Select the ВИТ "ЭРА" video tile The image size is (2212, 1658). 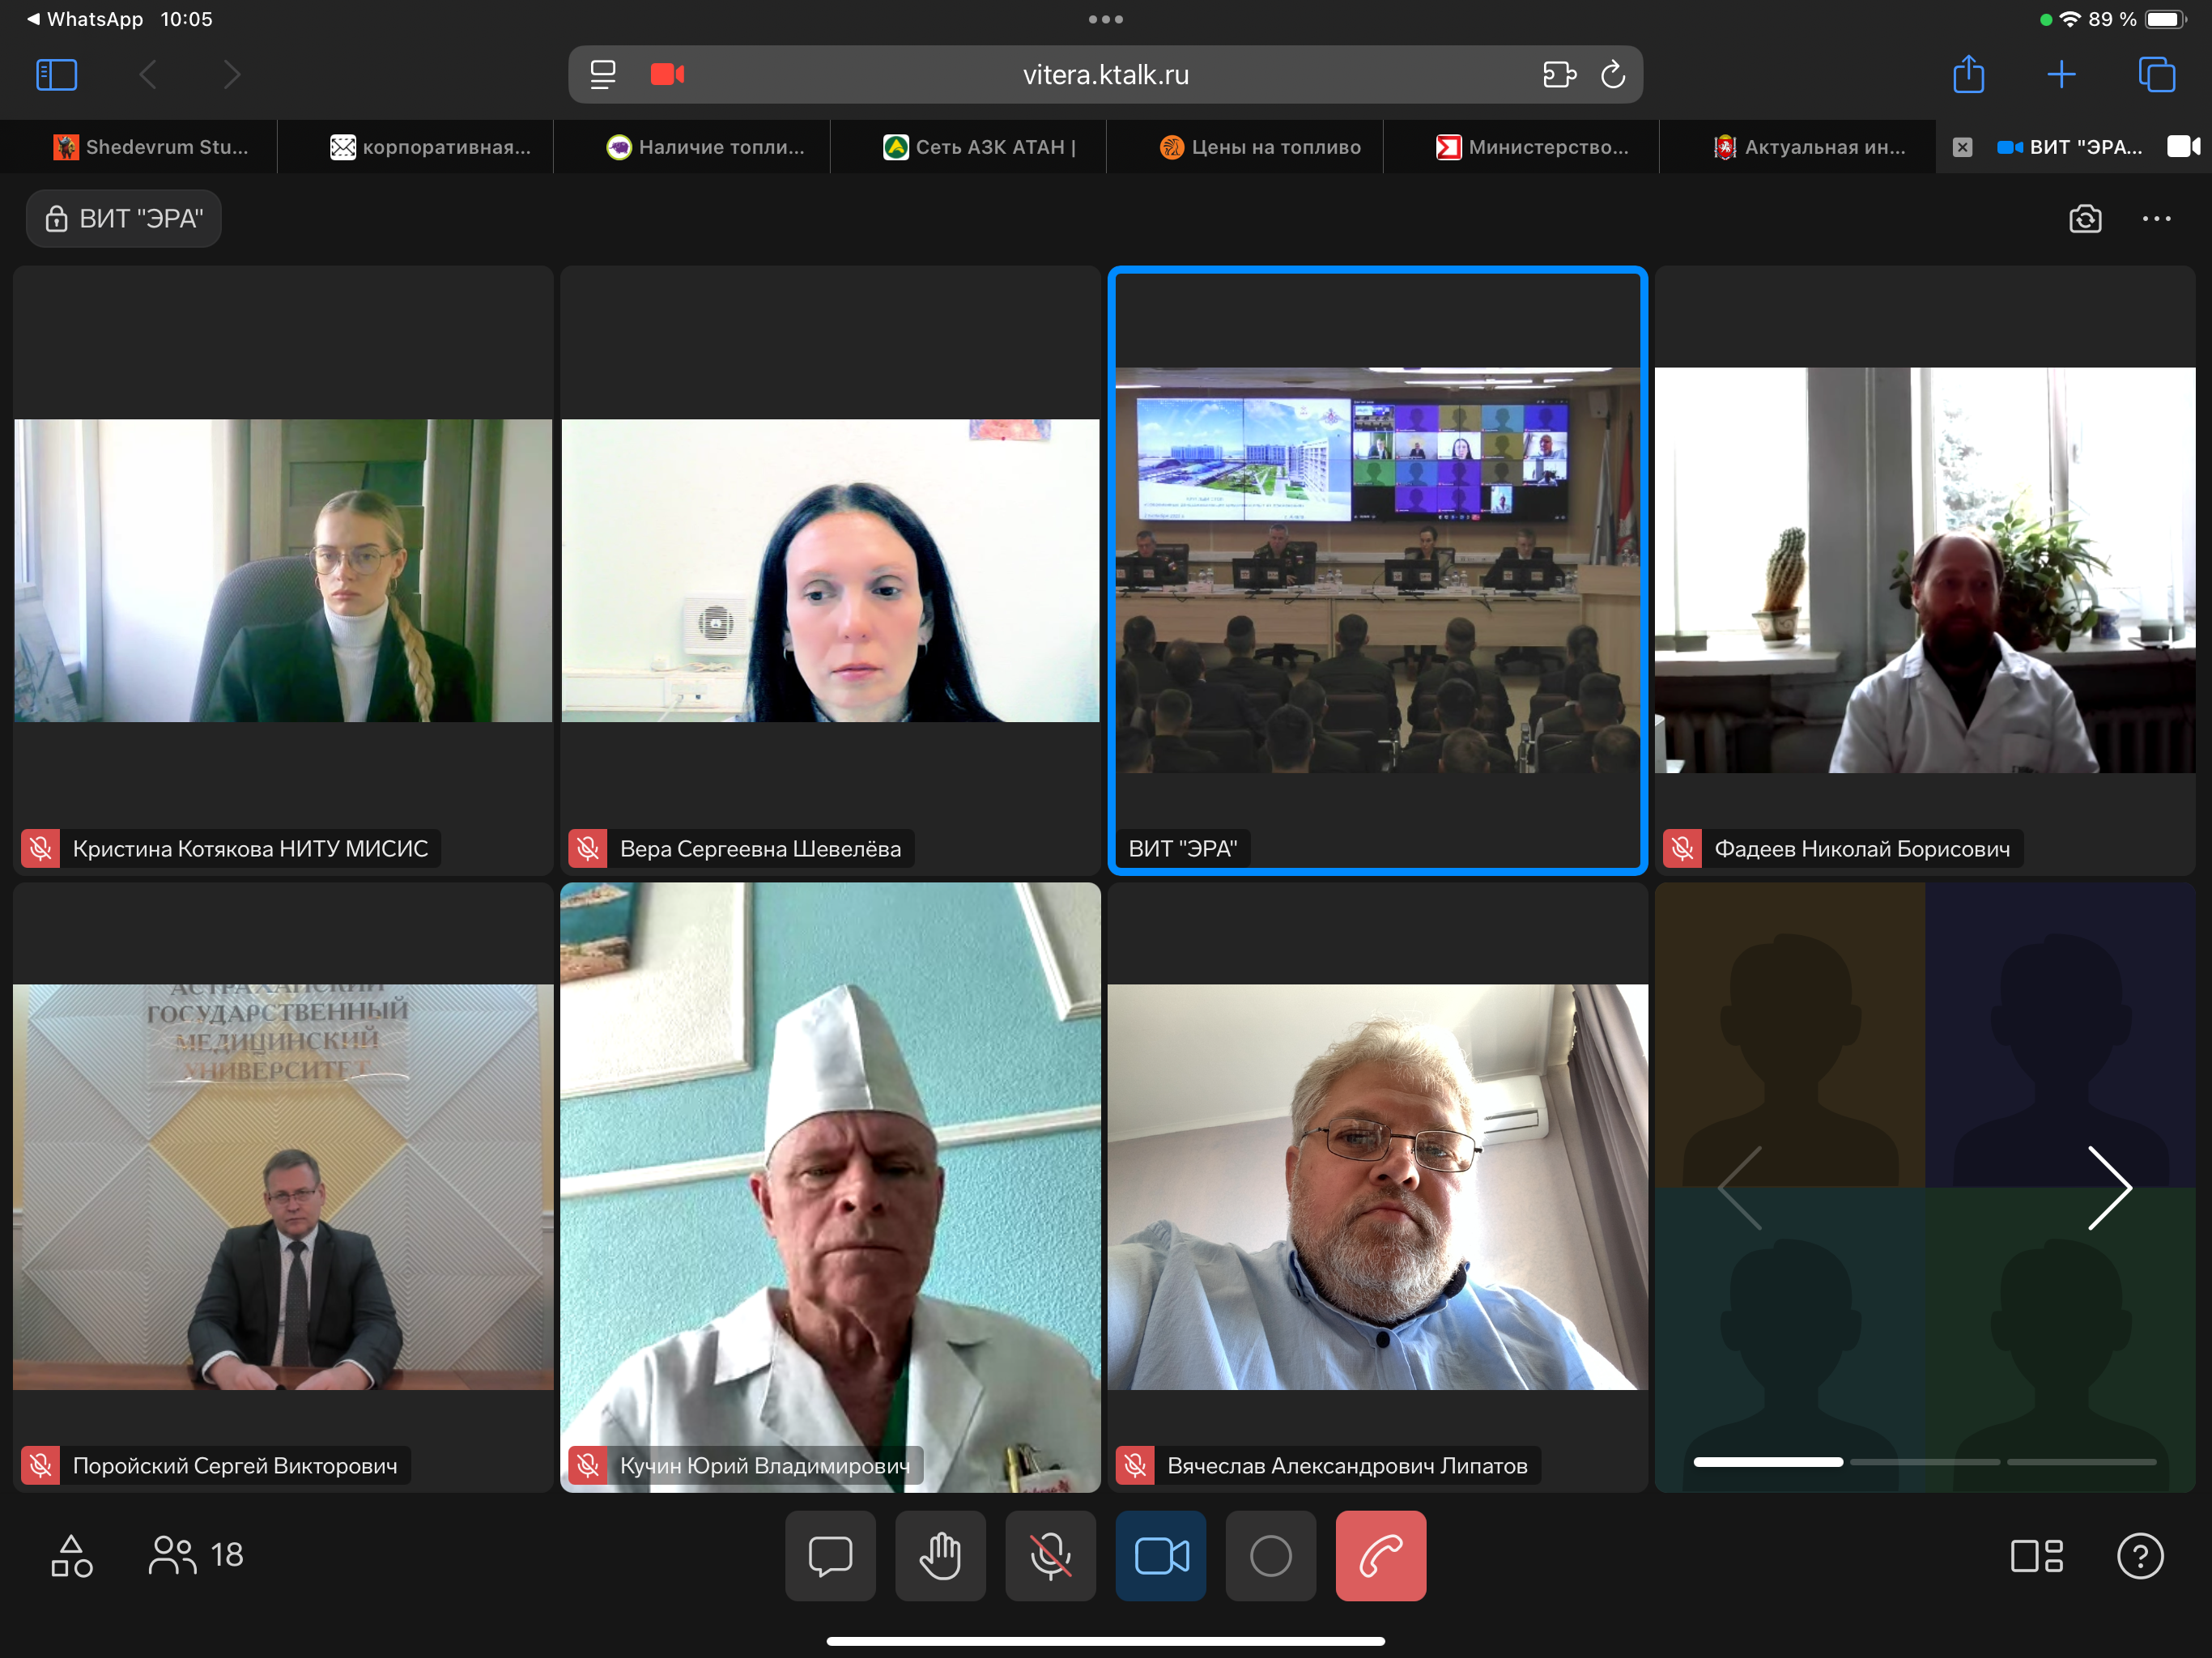[1377, 570]
